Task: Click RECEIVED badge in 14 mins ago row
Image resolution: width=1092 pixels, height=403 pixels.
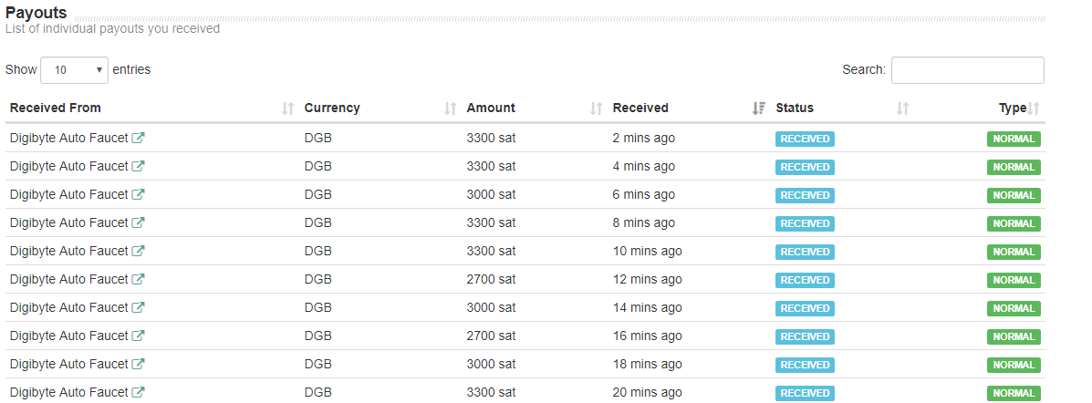Action: (x=805, y=308)
